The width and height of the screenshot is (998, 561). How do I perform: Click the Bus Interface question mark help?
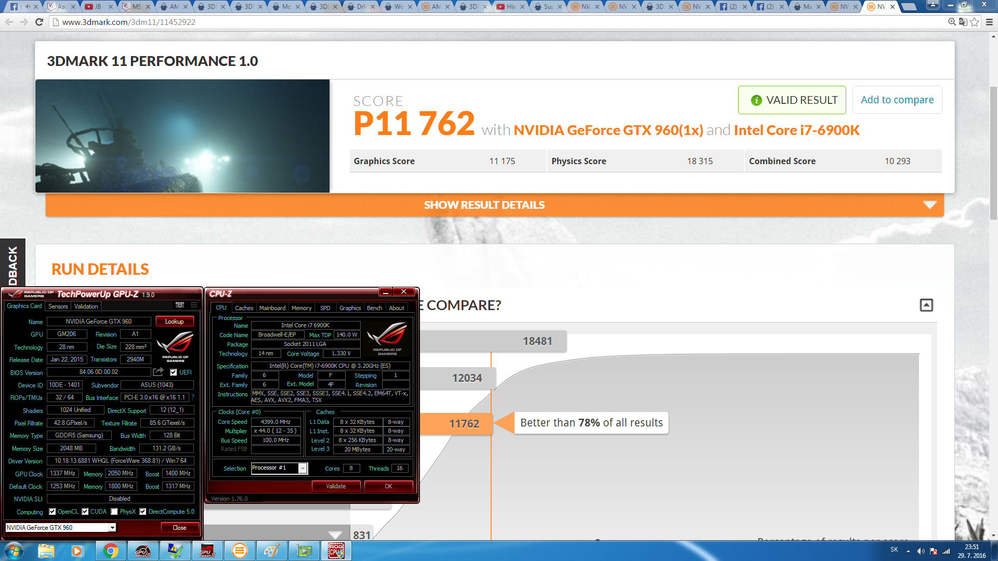192,397
